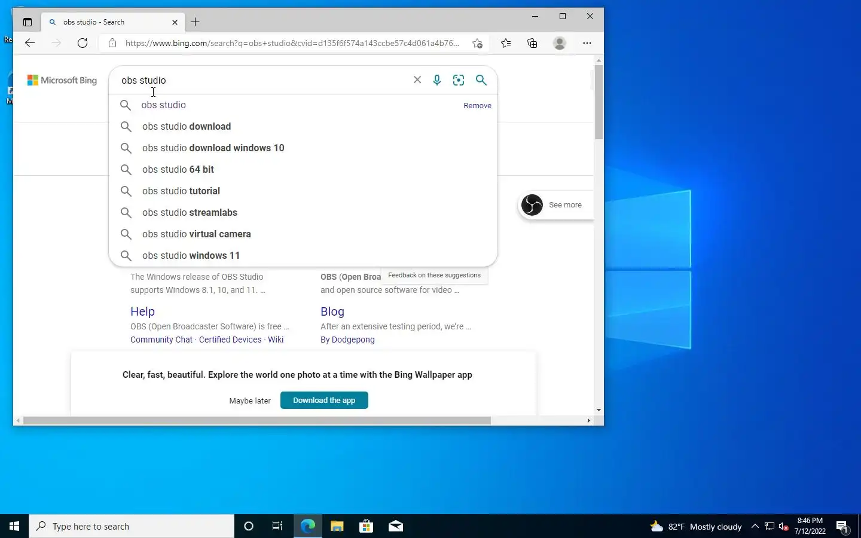Screen dimensions: 861x538
Task: Click the Bing search magnifier button
Action: coord(481,80)
